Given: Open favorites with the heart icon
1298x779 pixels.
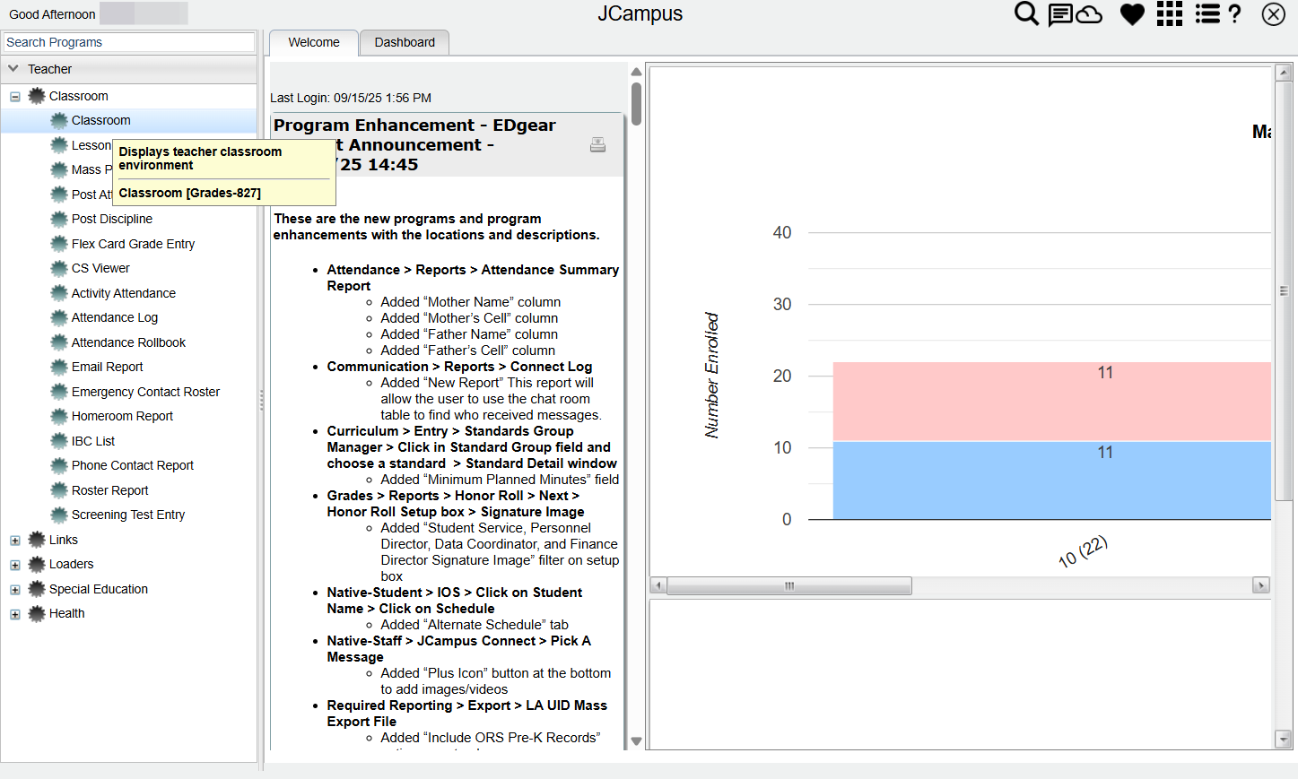Looking at the screenshot, I should [1132, 14].
